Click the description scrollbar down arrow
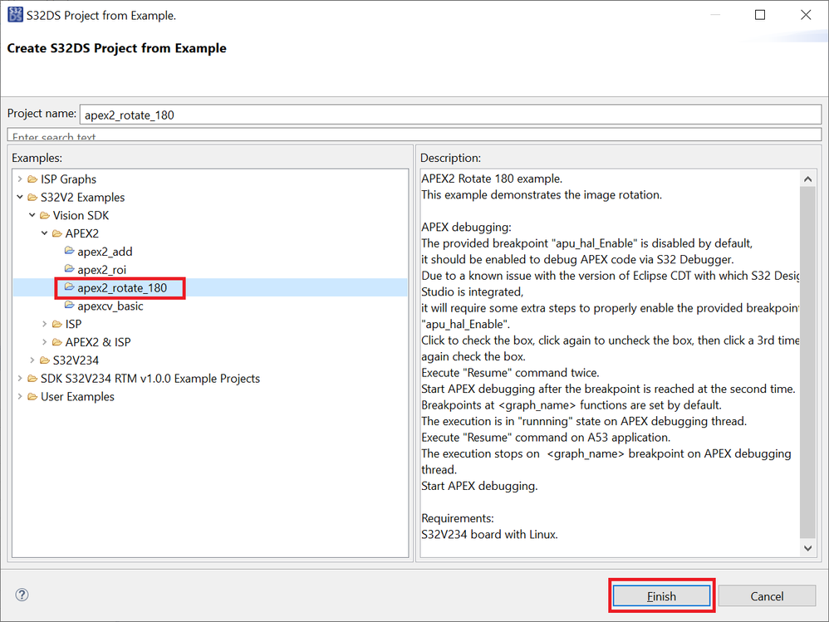 (x=808, y=548)
